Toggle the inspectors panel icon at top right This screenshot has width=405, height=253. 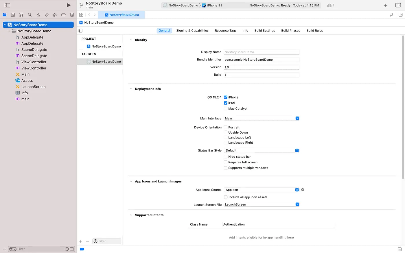click(398, 5)
